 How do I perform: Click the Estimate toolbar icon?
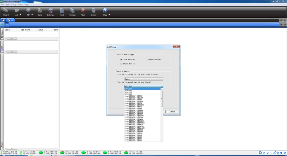point(51,10)
